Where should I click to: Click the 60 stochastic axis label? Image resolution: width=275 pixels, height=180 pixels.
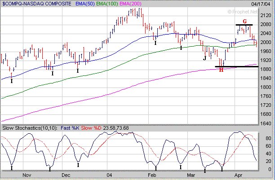tap(268, 146)
